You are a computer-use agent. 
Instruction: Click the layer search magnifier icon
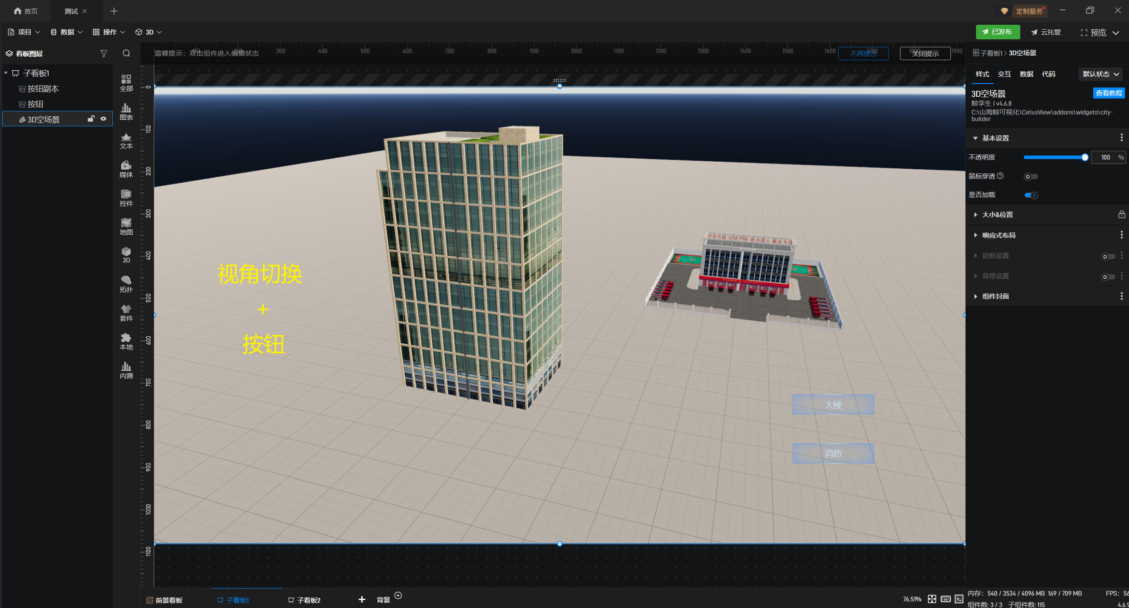[126, 53]
